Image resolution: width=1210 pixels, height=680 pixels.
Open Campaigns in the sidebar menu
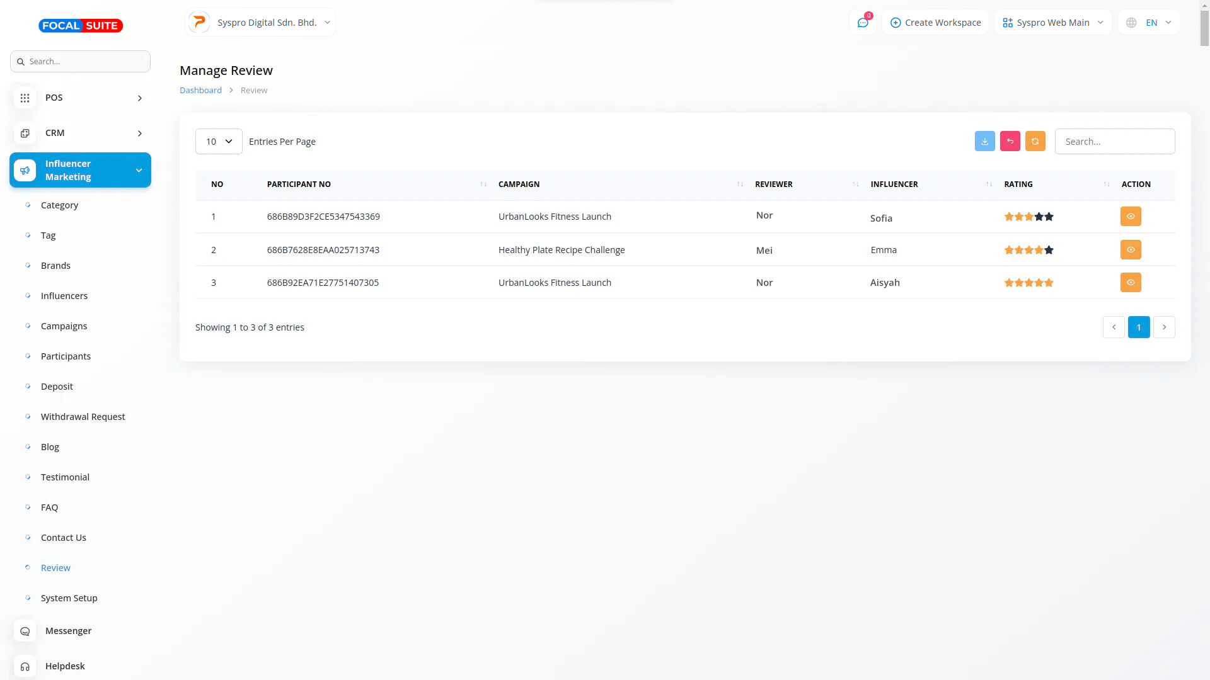[64, 326]
